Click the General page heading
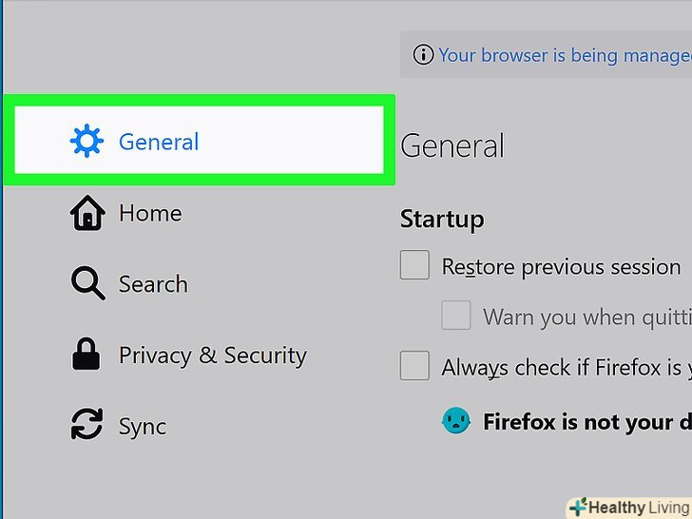This screenshot has height=519, width=692. coord(452,146)
